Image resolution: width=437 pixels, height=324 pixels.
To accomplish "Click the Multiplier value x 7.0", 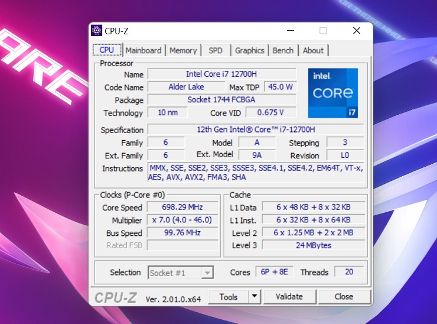I will pos(182,220).
